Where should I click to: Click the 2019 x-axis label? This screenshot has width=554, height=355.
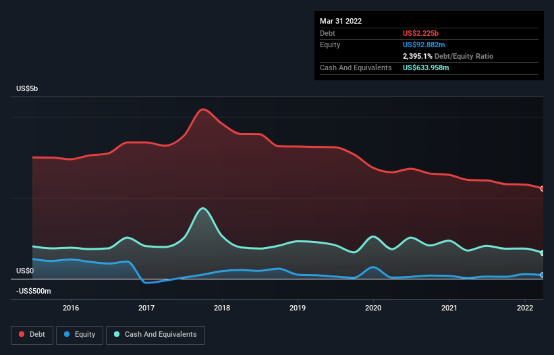point(298,308)
